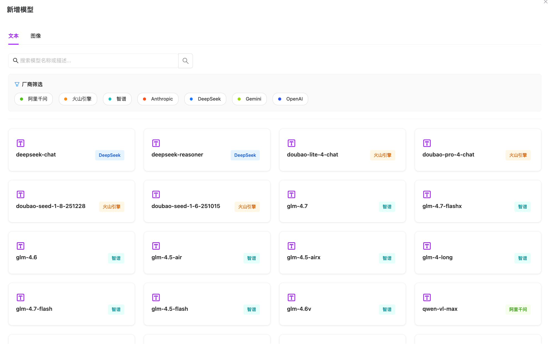Toggle the 智谱 vendor filter
The image size is (548, 344).
tap(117, 99)
